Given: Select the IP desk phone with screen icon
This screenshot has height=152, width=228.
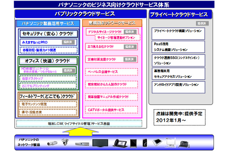Looking at the screenshot, I should tap(120, 143).
